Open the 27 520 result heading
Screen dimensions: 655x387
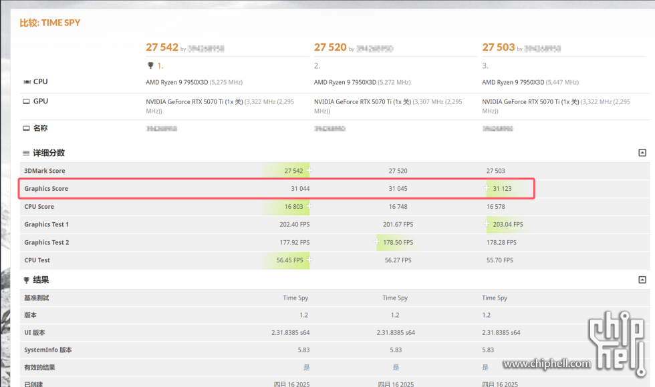tap(330, 47)
